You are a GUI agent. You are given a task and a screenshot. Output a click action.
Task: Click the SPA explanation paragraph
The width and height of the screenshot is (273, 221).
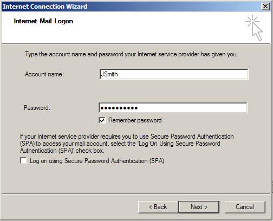(x=127, y=144)
